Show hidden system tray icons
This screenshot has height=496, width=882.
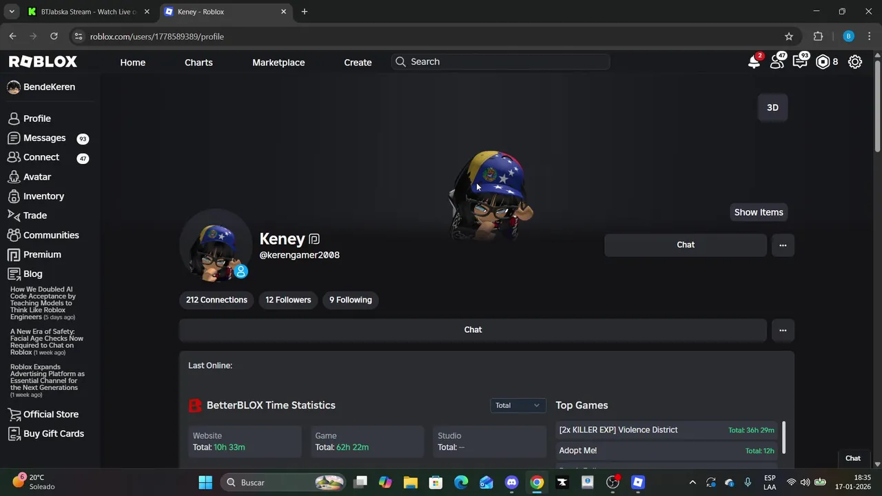click(x=693, y=482)
